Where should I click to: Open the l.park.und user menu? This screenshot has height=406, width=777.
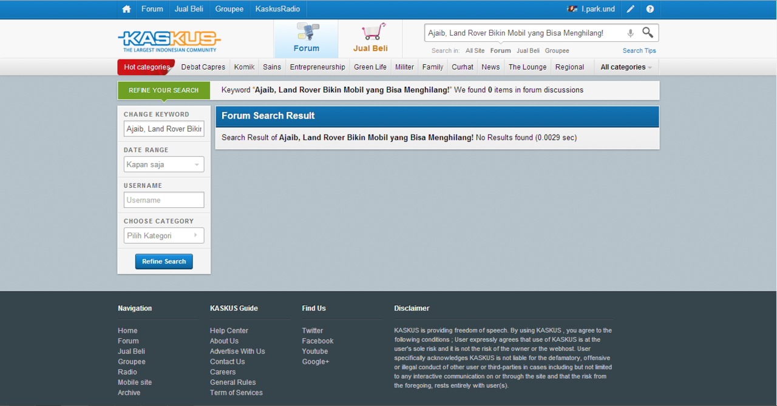tap(598, 9)
